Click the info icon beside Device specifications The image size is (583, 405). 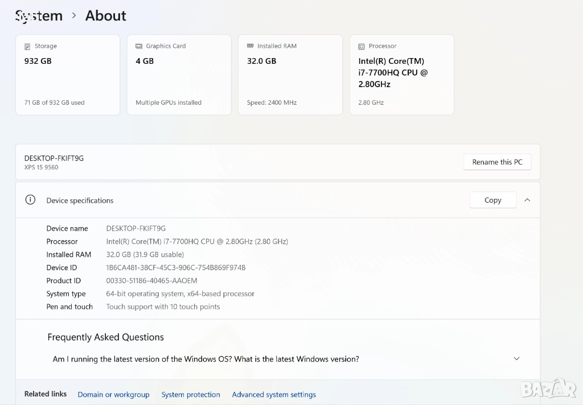click(x=30, y=200)
